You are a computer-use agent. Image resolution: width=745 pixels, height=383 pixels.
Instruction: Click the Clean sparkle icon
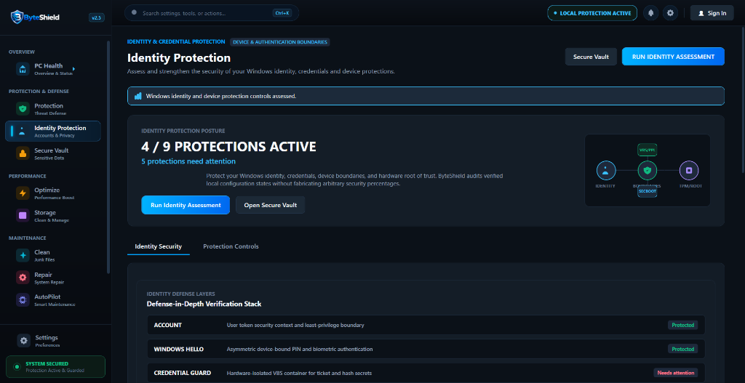[x=23, y=255]
